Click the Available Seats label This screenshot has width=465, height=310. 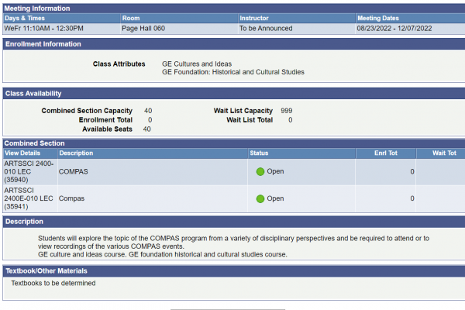(x=108, y=129)
